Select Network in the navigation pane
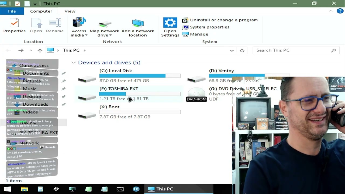 coord(29,143)
